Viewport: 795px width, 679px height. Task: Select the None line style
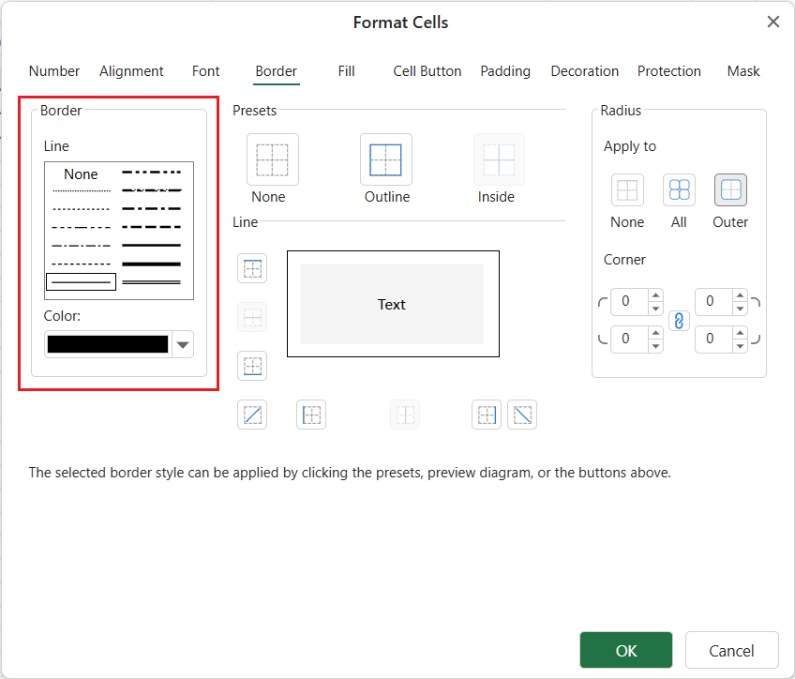tap(82, 174)
